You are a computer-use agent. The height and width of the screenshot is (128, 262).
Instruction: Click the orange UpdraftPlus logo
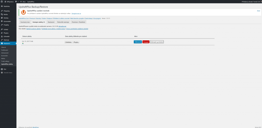pyautogui.click(x=24, y=12)
